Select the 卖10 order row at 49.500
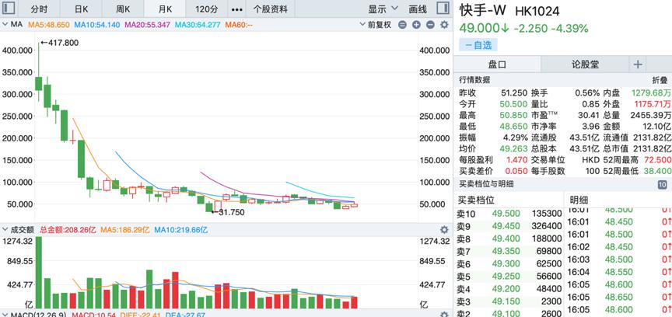The width and height of the screenshot is (672, 317). tap(509, 214)
